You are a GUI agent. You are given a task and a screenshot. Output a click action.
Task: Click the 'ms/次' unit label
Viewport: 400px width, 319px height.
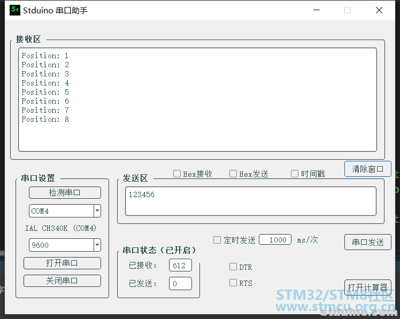coord(307,240)
